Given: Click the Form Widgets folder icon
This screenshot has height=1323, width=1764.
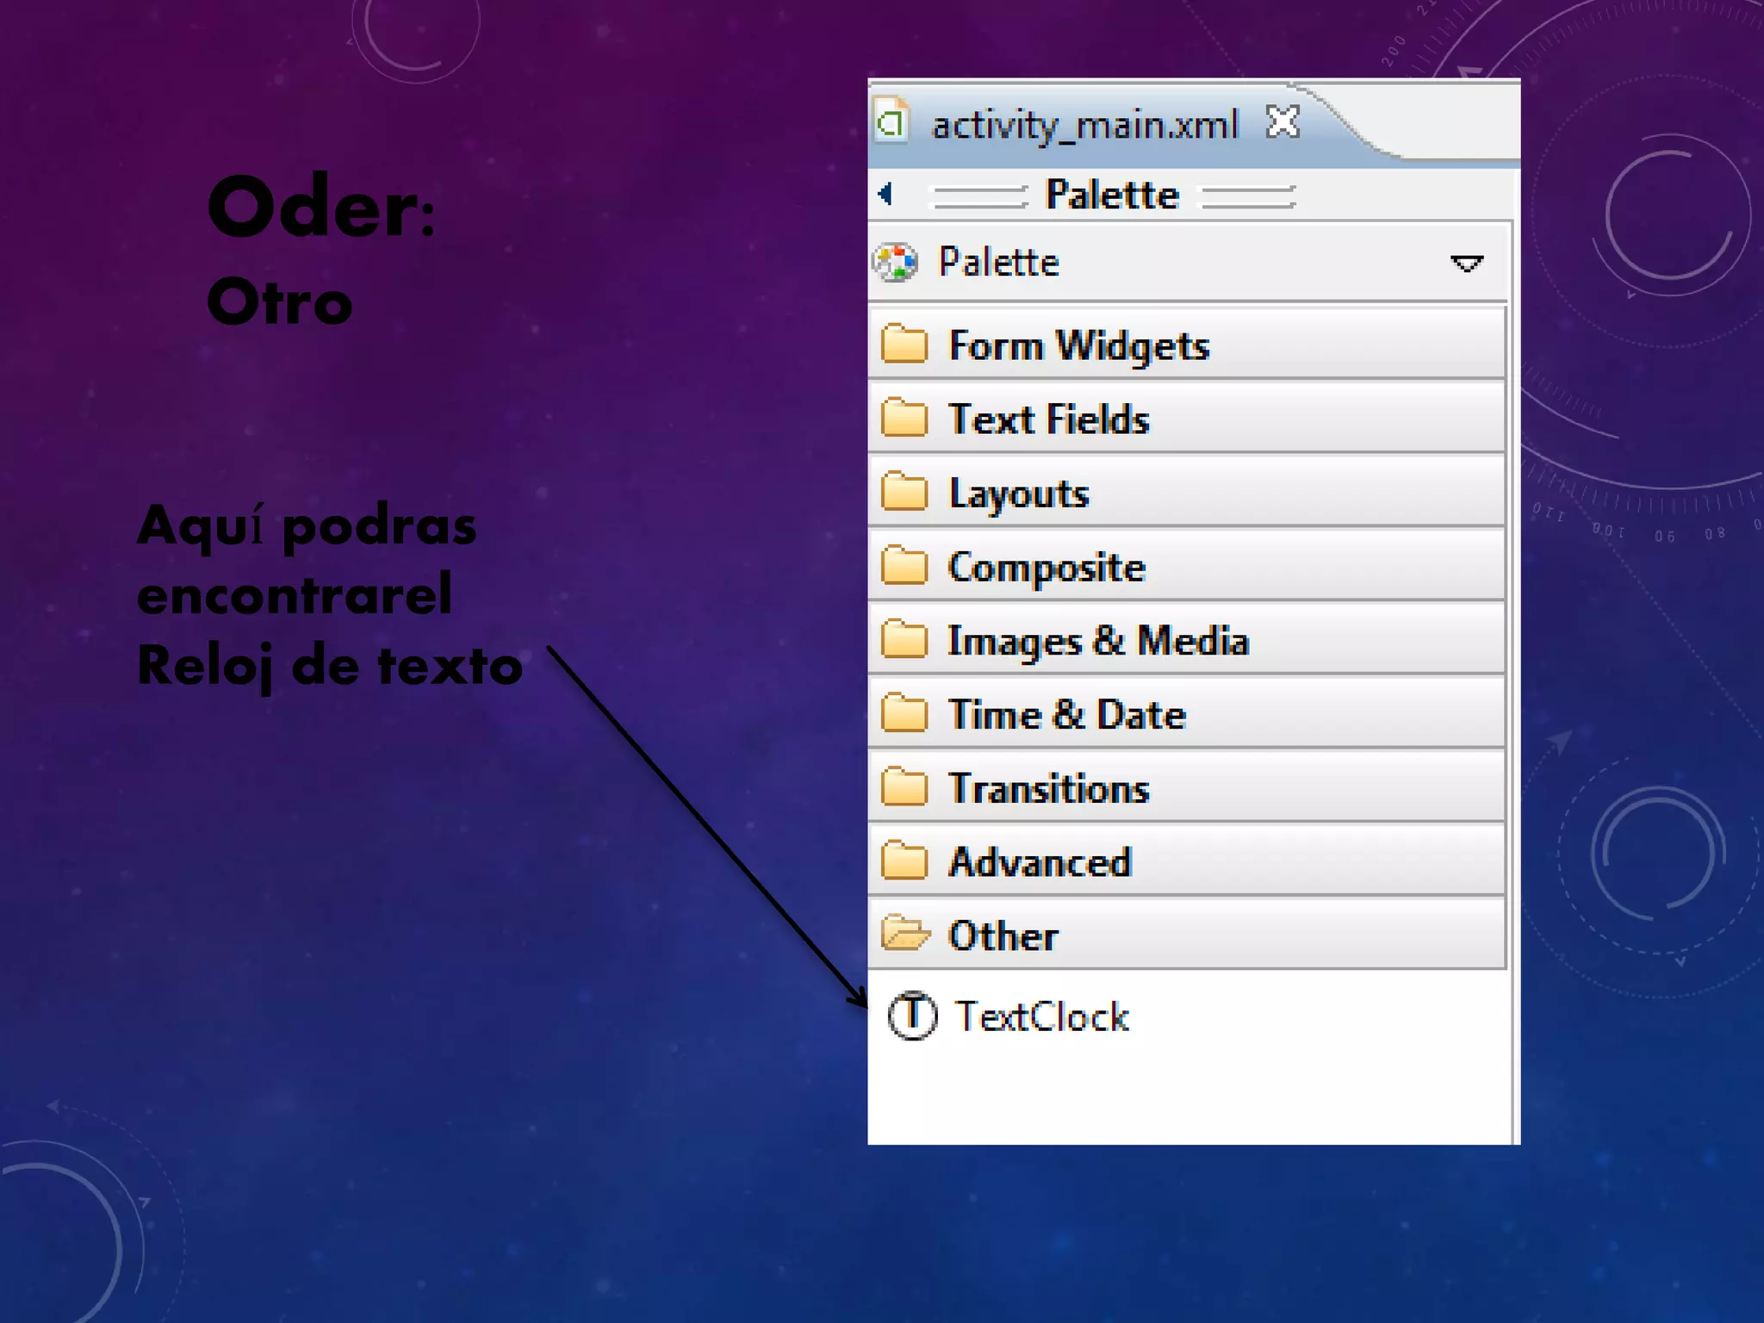Looking at the screenshot, I should (x=904, y=345).
